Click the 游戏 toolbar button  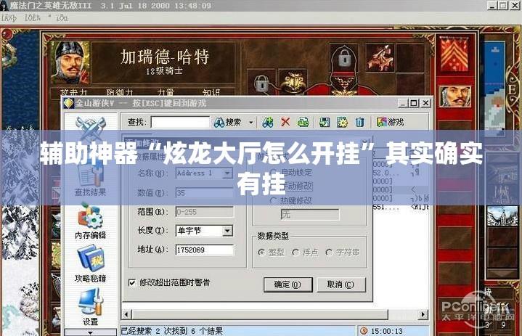390,122
